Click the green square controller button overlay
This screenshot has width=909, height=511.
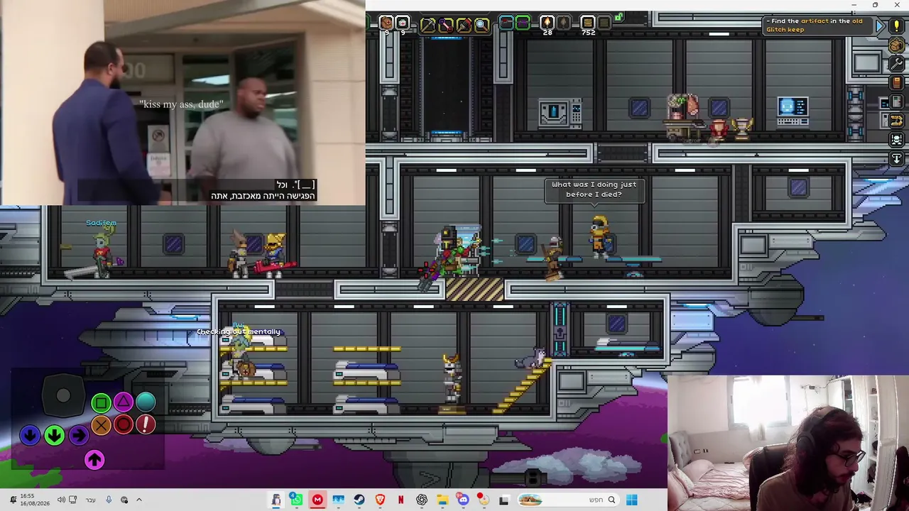coord(101,403)
